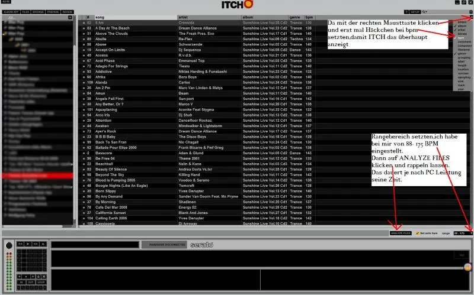Open the SETUP button
474x295 pixels.
pyautogui.click(x=415, y=11)
